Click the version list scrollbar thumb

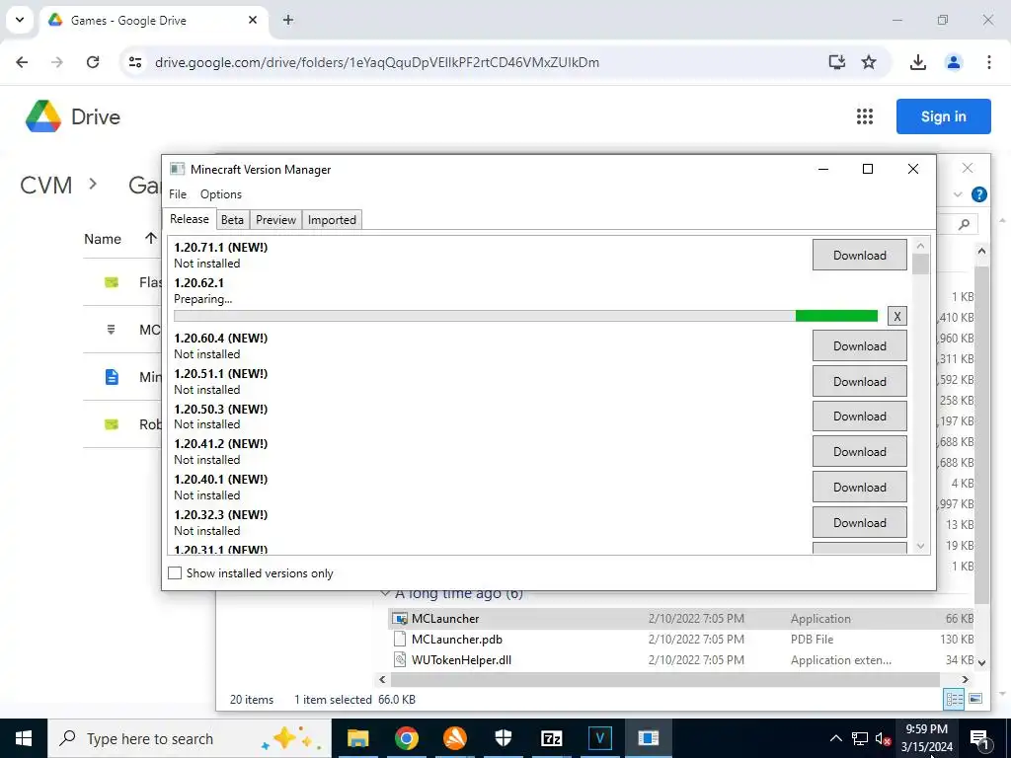921,265
